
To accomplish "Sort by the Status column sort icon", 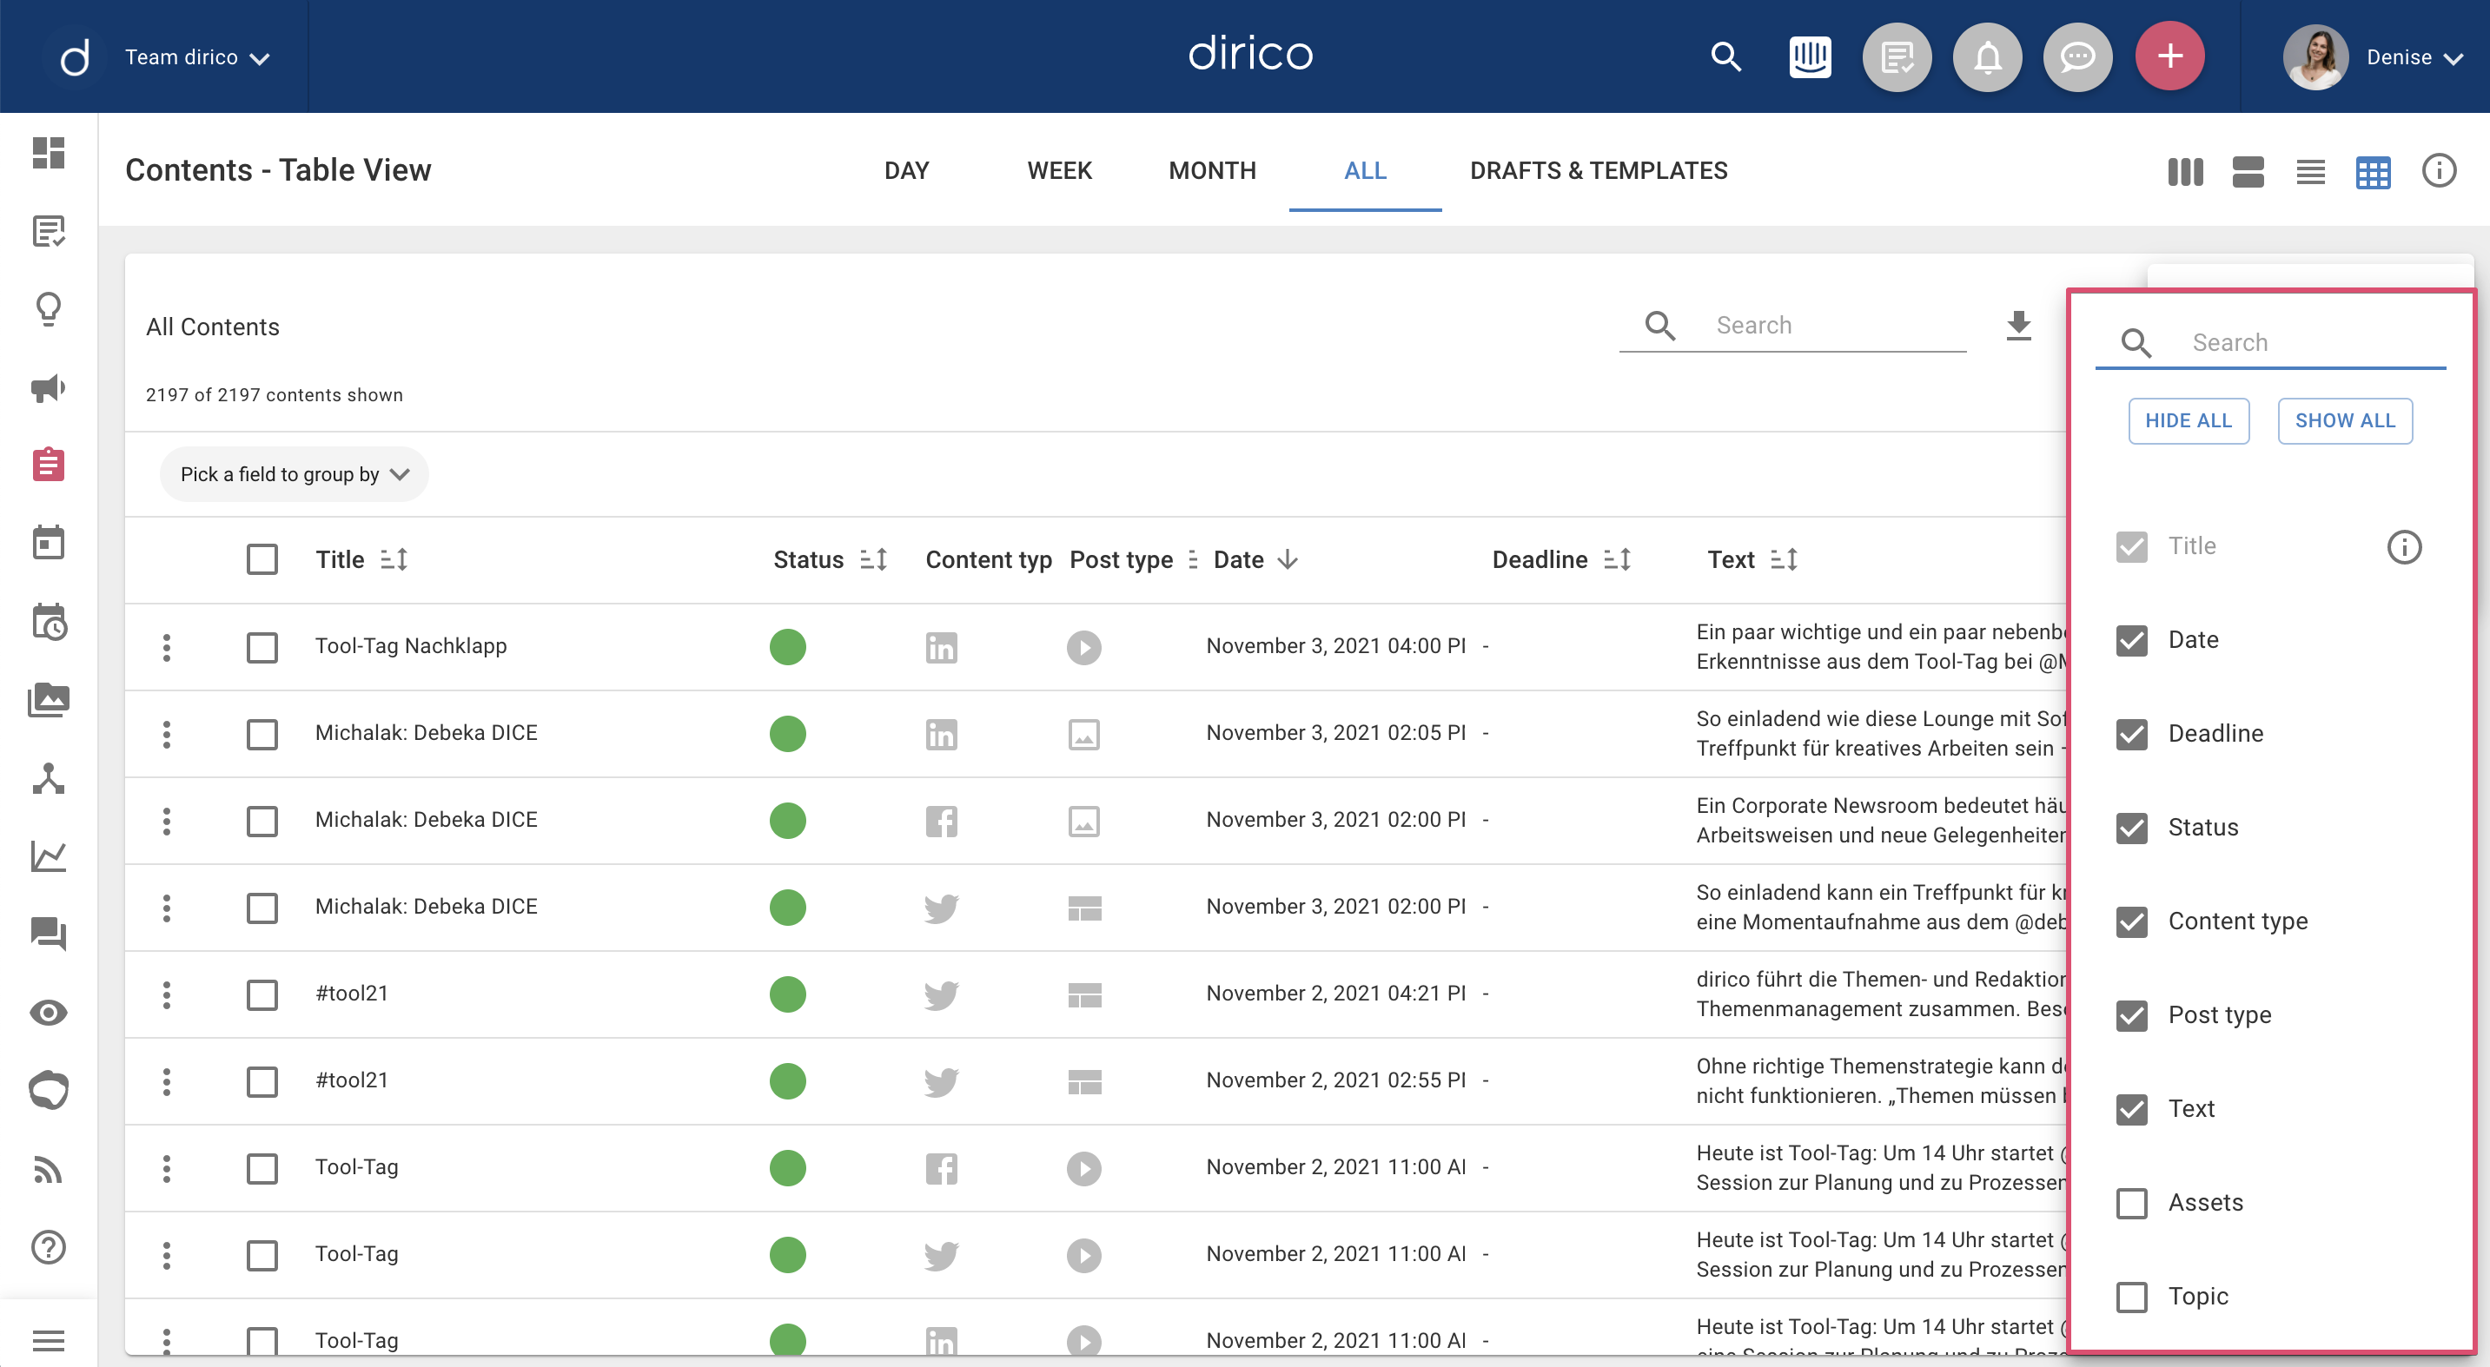I will pos(873,559).
